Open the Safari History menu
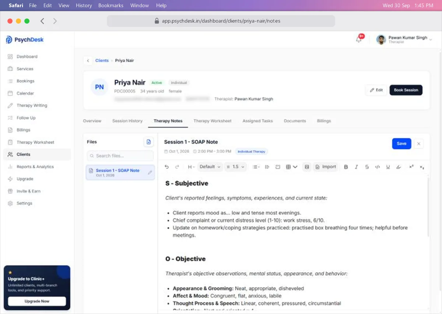Screen dimensions: 442x314 pyautogui.click(x=84, y=6)
